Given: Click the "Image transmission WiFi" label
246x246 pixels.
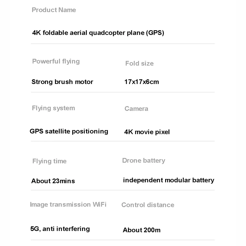Looking at the screenshot, I should [x=68, y=204].
